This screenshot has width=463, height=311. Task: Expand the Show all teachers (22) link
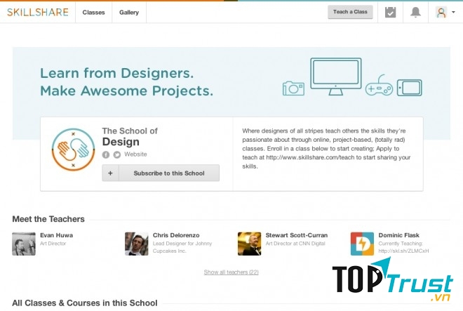pyautogui.click(x=231, y=272)
